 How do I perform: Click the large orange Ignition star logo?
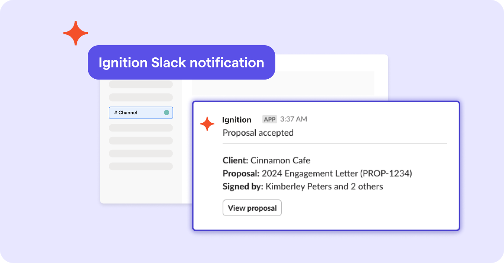point(76,33)
